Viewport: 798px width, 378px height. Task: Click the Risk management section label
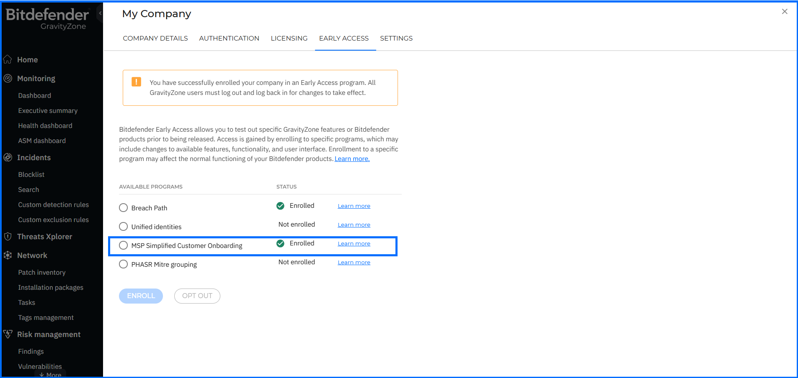[x=49, y=335]
